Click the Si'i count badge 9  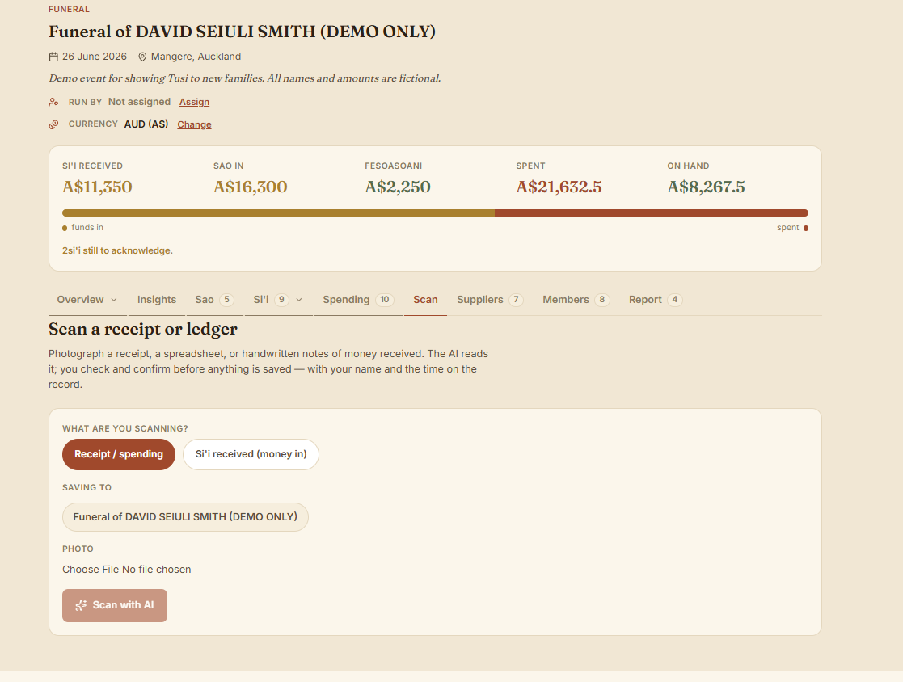[x=281, y=299]
